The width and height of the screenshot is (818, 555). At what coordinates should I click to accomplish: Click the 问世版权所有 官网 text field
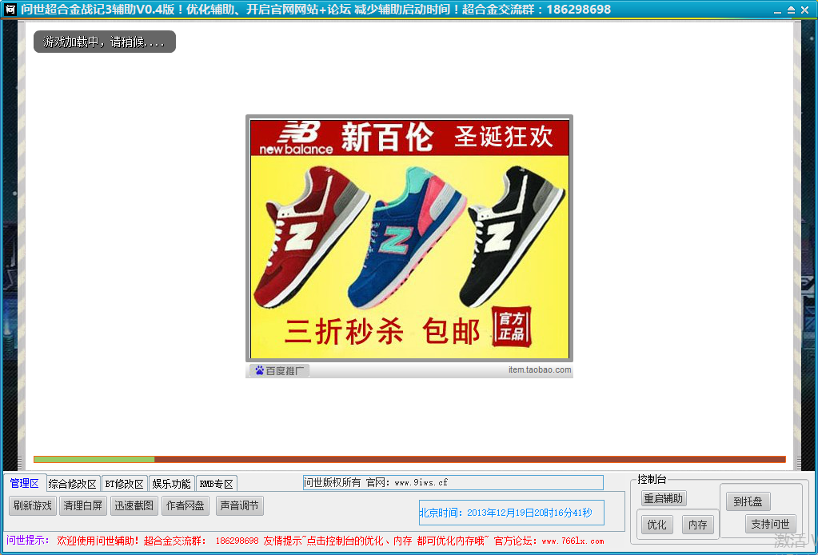[453, 482]
